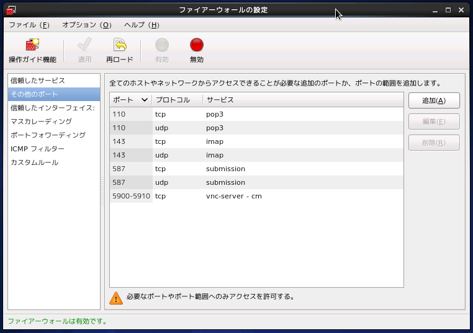Click the warning triangle icon
This screenshot has height=333, width=473.
[116, 298]
